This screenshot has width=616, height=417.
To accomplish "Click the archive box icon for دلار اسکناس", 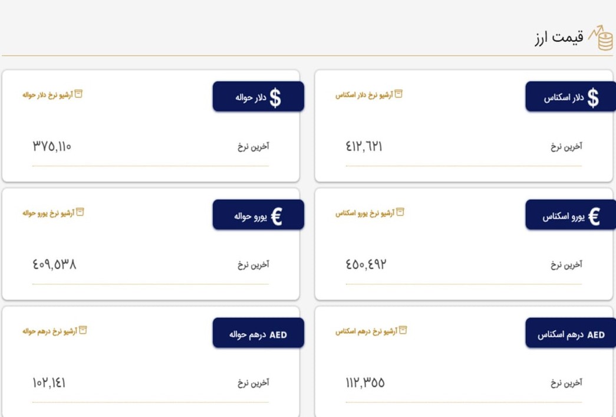I will click(398, 94).
